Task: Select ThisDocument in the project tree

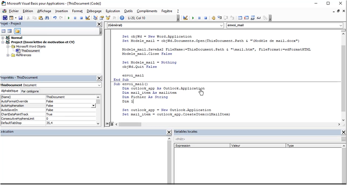Action: click(x=30, y=51)
